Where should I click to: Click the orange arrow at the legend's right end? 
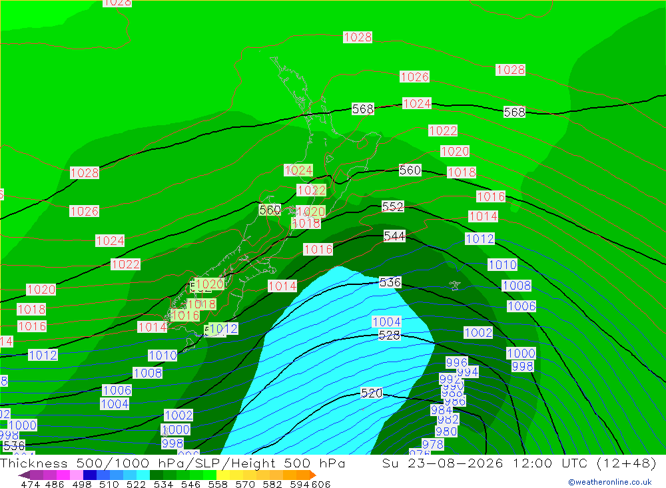point(312,475)
